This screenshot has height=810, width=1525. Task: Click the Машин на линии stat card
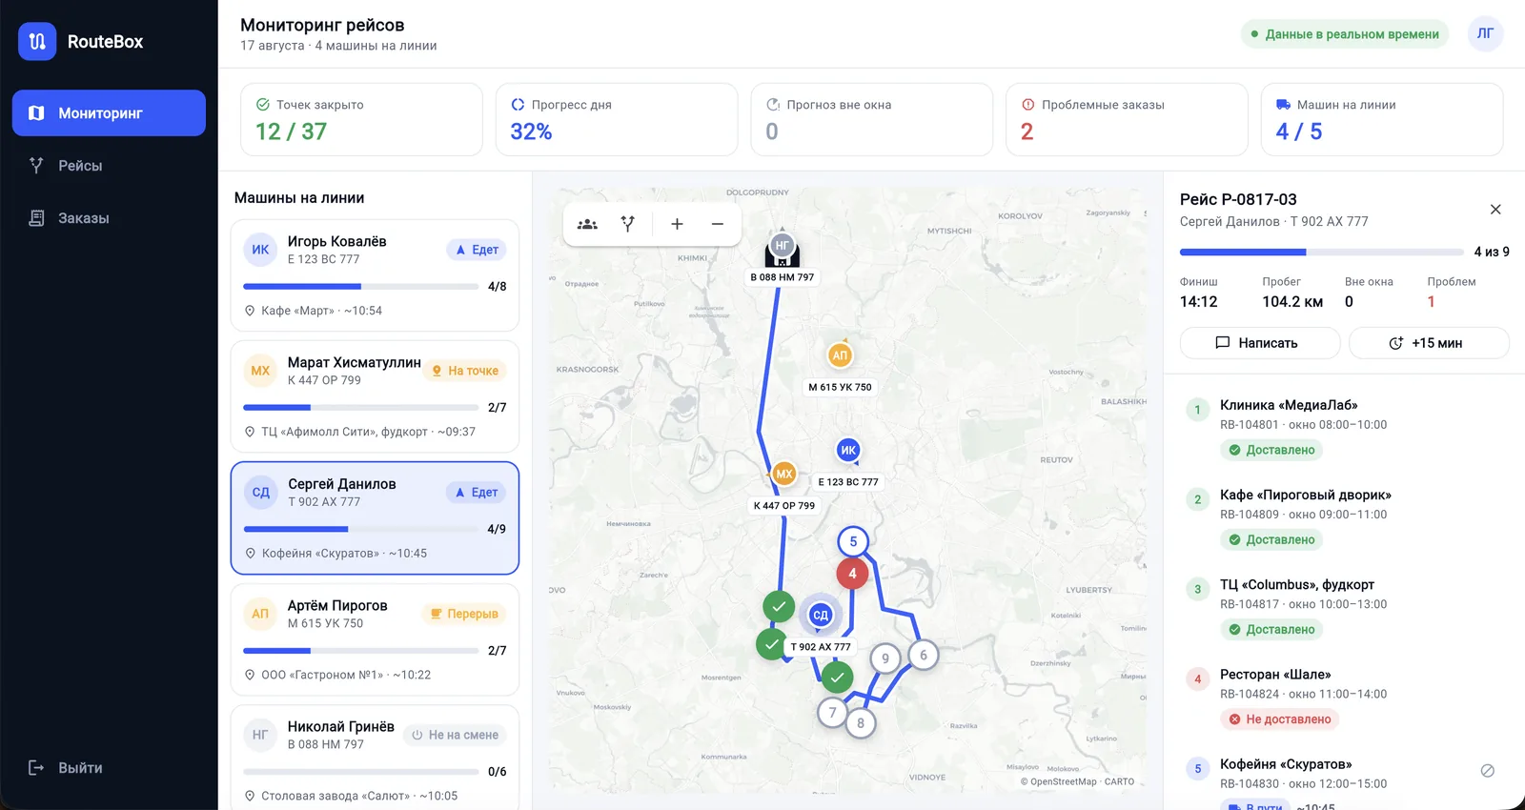(x=1382, y=119)
